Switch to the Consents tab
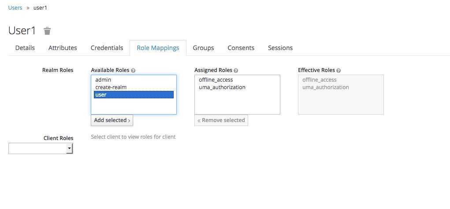 pyautogui.click(x=241, y=48)
